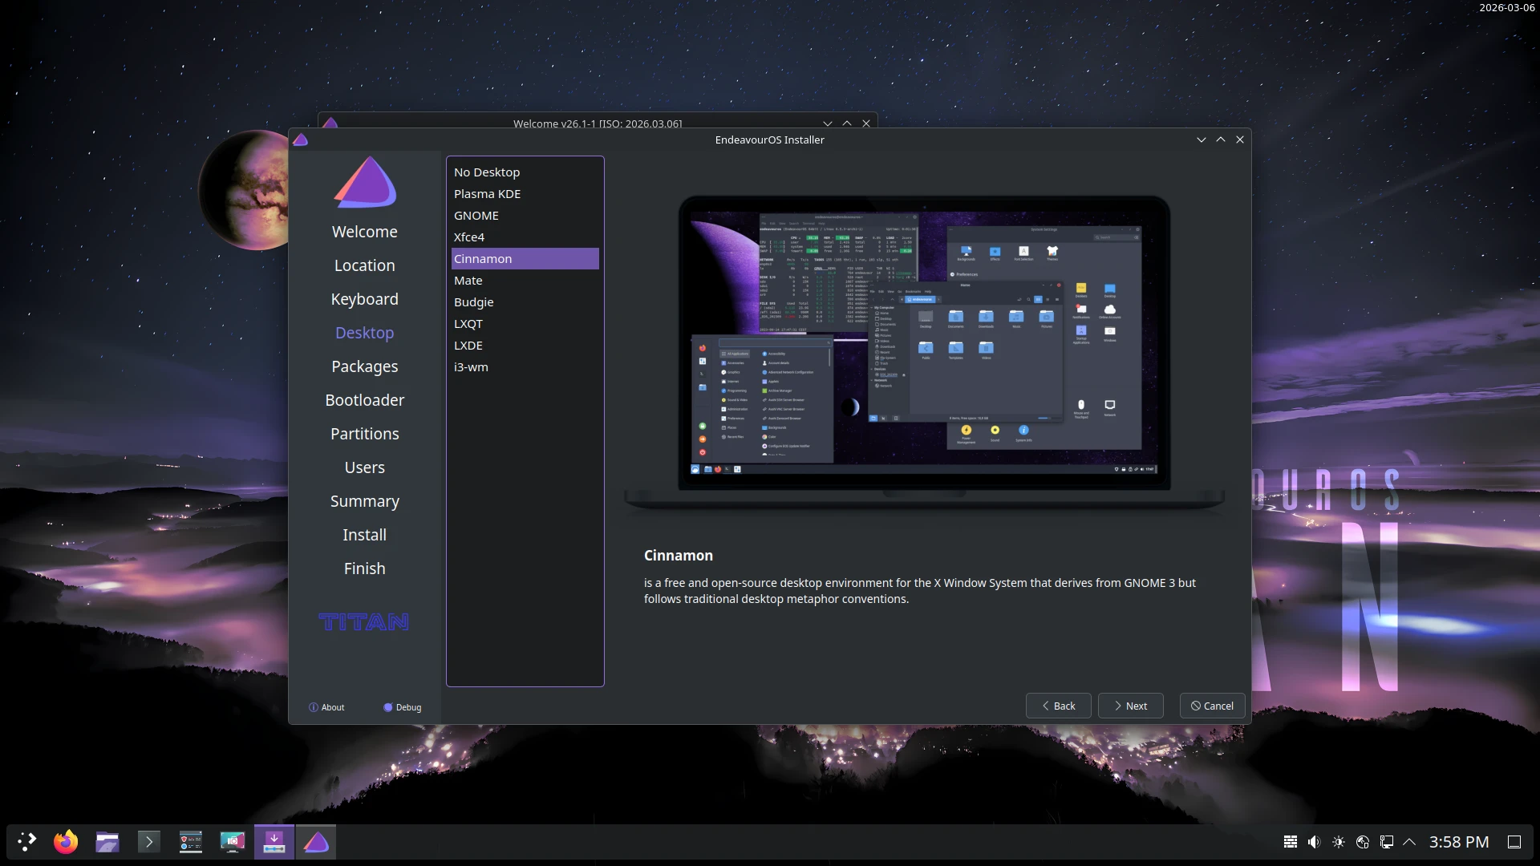The height and width of the screenshot is (866, 1540).
Task: Open the Konsole terminal taskbar icon
Action: (x=149, y=842)
